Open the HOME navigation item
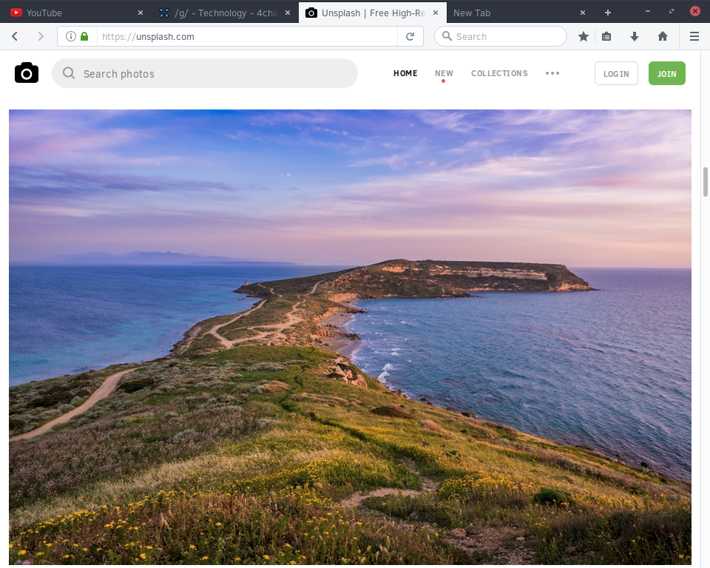This screenshot has width=710, height=568. (x=405, y=73)
